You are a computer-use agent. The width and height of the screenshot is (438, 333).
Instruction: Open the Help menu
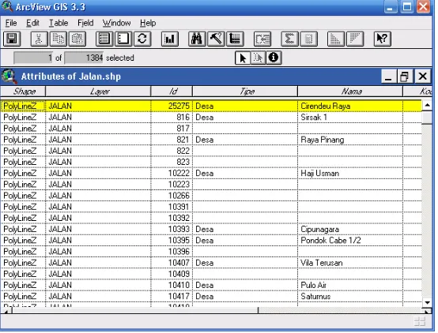point(148,23)
